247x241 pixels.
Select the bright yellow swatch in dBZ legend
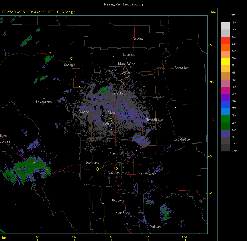click(225, 62)
